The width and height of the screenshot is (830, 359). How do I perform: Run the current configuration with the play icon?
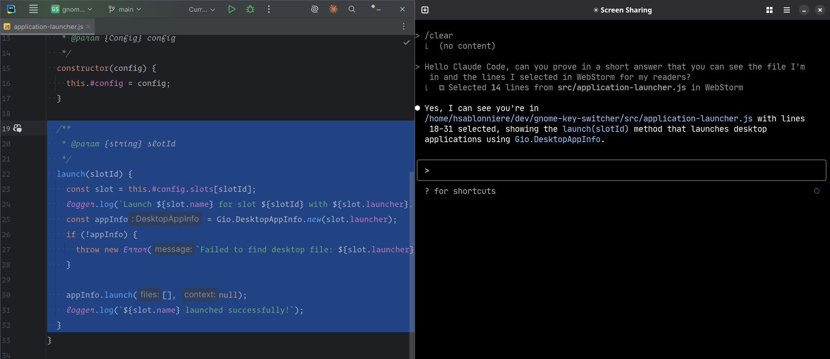232,9
